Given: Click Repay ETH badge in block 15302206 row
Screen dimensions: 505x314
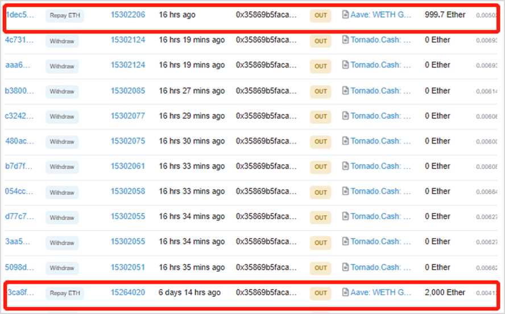Looking at the screenshot, I should (65, 16).
